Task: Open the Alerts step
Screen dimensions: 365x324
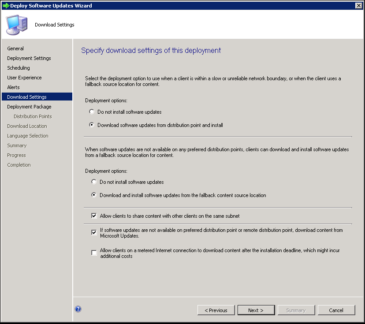Action: (x=13, y=87)
